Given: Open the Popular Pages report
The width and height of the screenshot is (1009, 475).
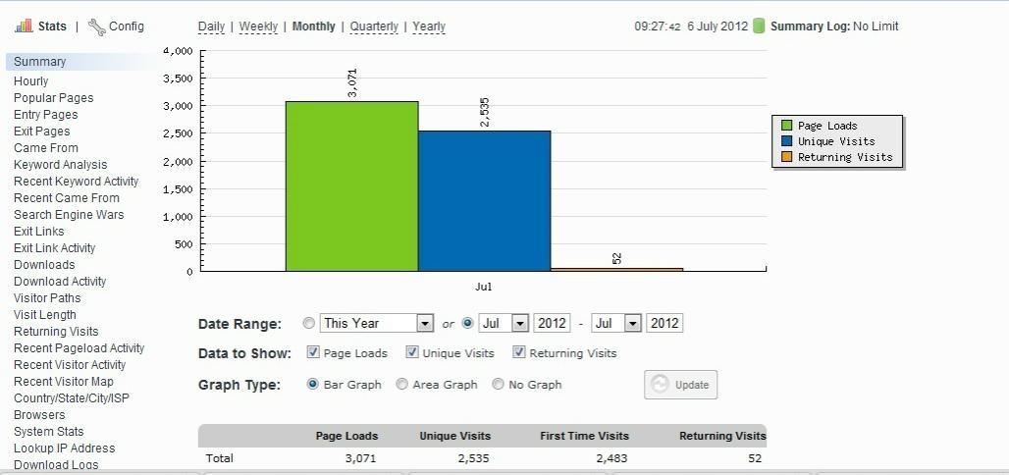Looking at the screenshot, I should point(53,98).
